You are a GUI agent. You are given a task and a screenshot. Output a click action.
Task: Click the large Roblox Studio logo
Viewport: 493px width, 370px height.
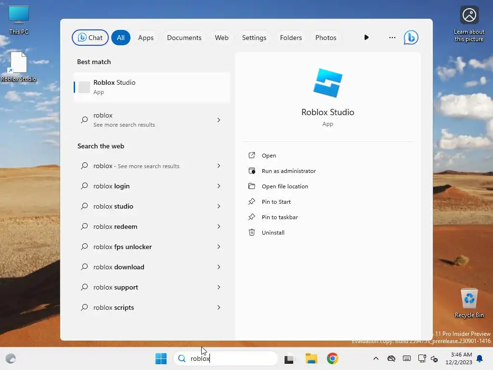pos(327,83)
